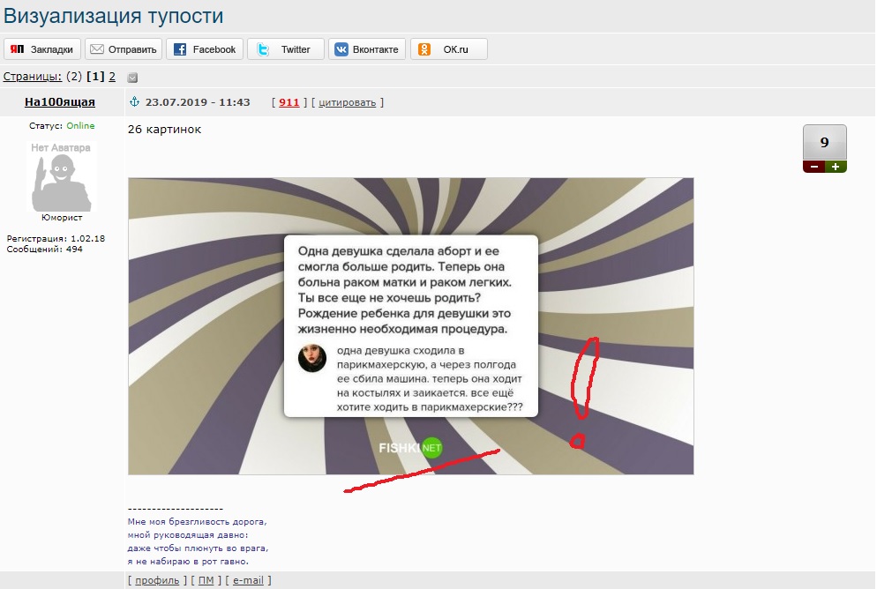Click signature line 'Мне моя брезгливость дорога,'
The width and height of the screenshot is (877, 589).
pos(198,521)
